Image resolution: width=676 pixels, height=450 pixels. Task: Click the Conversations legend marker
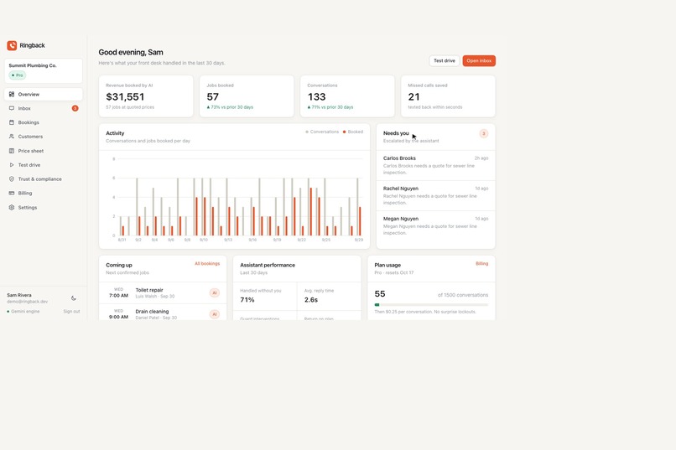307,132
